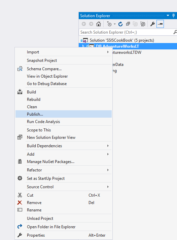Click Build in the context menu
The width and height of the screenshot is (177, 240).
[64, 92]
